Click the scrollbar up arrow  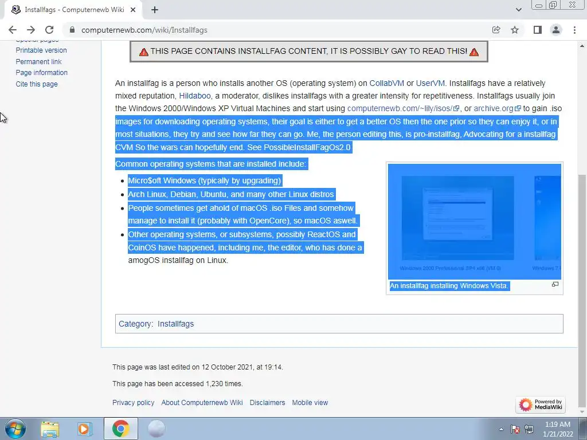[x=582, y=46]
